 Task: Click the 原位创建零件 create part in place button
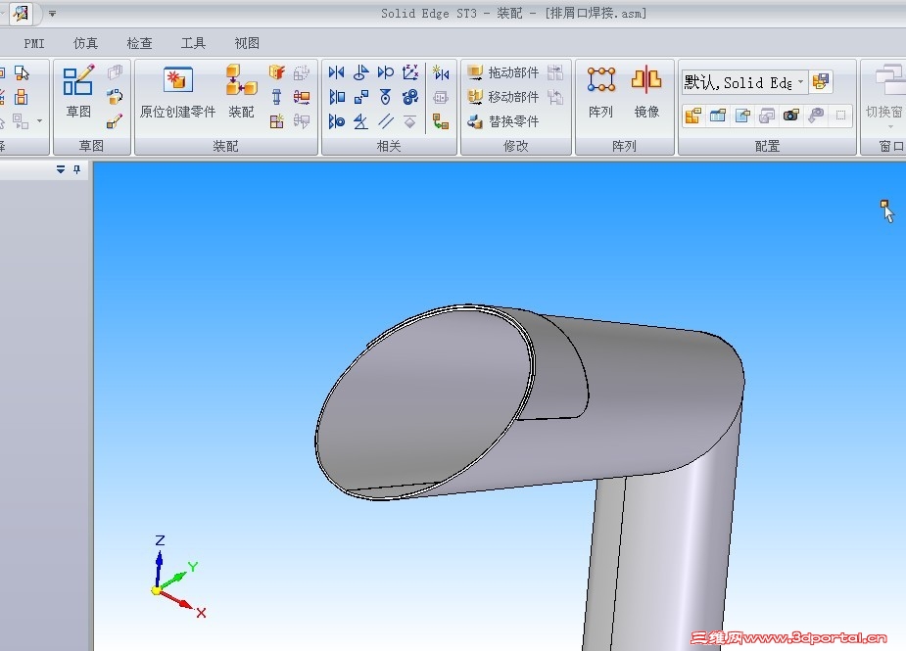pos(177,91)
